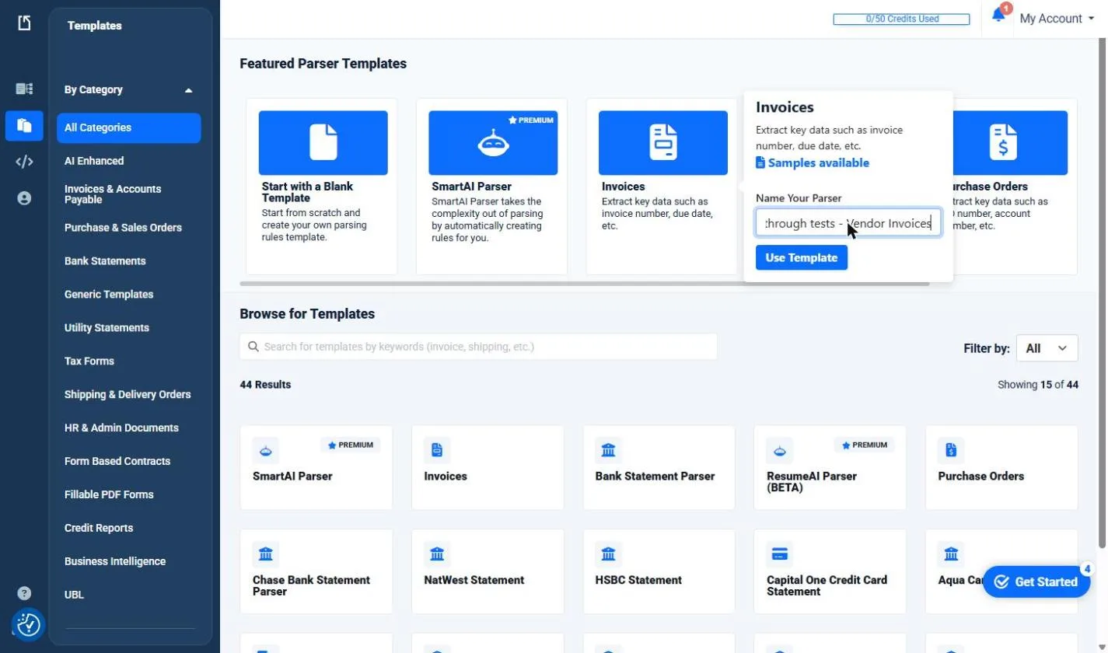Image resolution: width=1108 pixels, height=653 pixels.
Task: Click the help question mark icon
Action: click(x=24, y=594)
